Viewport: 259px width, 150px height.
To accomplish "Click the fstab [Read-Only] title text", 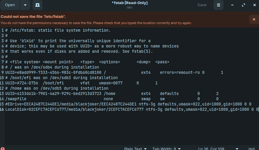I will click(x=129, y=3).
